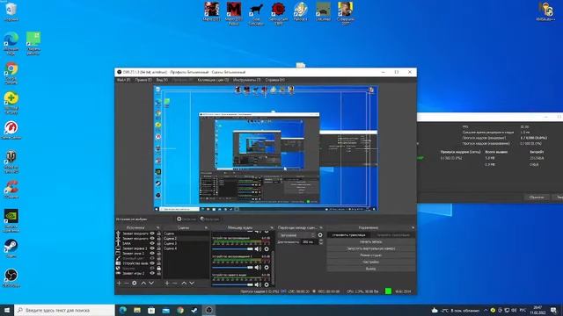Open Google Chrome desktop shortcut
This screenshot has height=316, width=563.
coord(11,73)
